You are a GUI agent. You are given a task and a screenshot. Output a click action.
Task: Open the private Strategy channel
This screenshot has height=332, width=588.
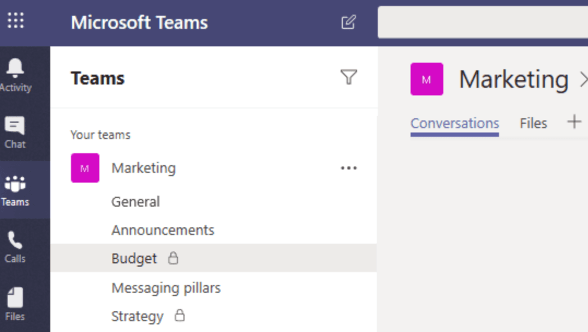pyautogui.click(x=138, y=316)
